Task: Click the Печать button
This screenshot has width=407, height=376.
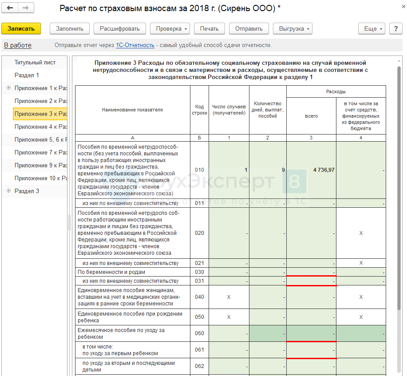Action: [x=209, y=28]
